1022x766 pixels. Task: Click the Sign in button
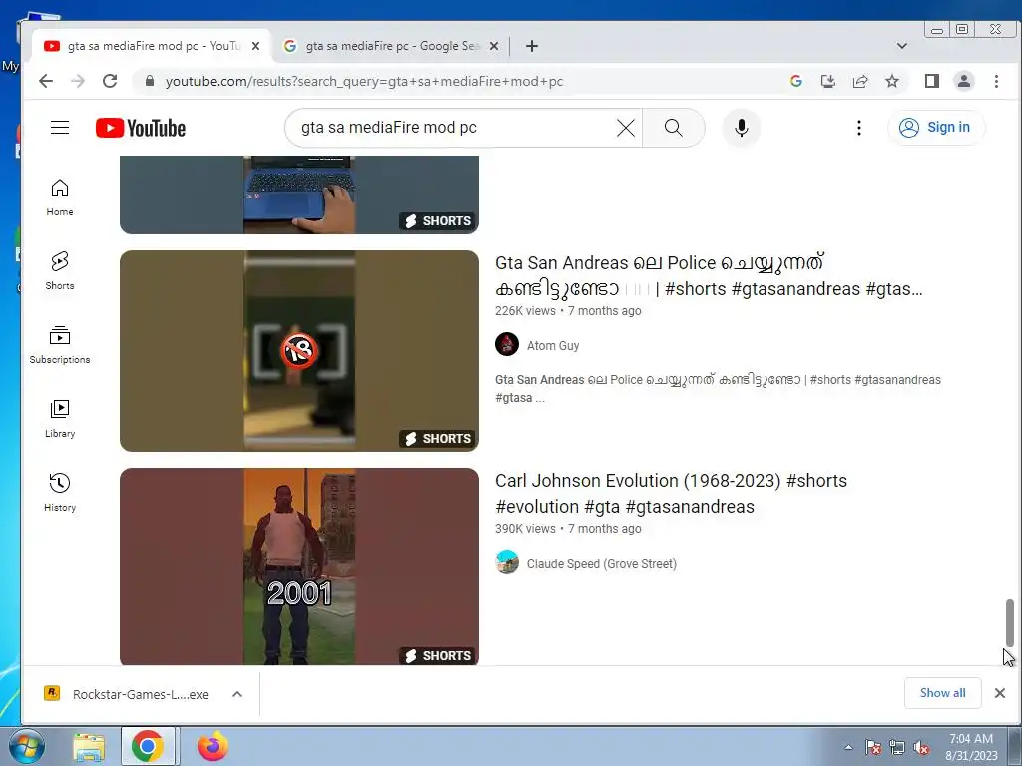pyautogui.click(x=936, y=127)
